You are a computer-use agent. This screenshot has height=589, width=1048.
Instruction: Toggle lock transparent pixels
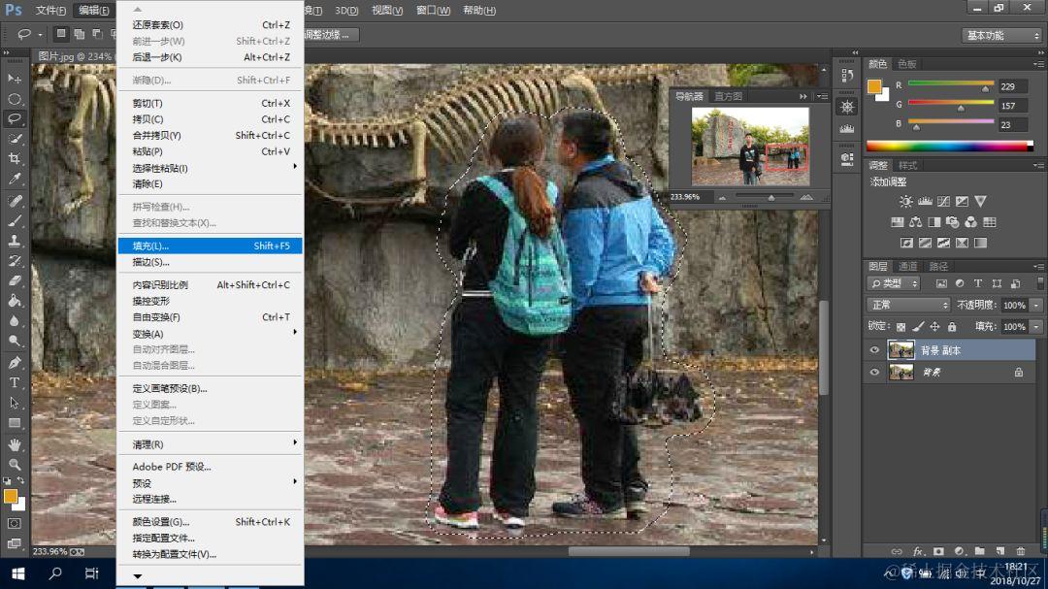(901, 326)
